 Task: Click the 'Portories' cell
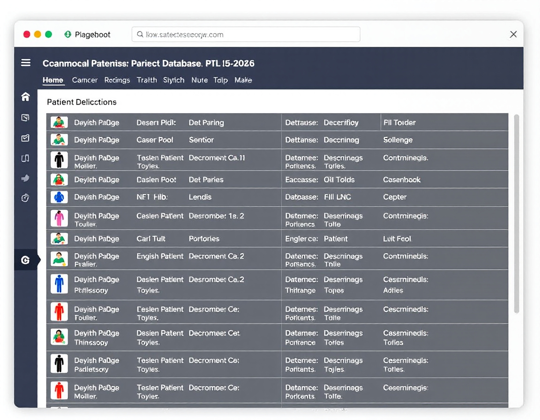point(204,239)
